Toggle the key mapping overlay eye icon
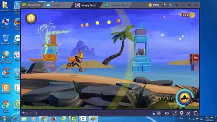The height and width of the screenshot is (122, 217). (167, 113)
